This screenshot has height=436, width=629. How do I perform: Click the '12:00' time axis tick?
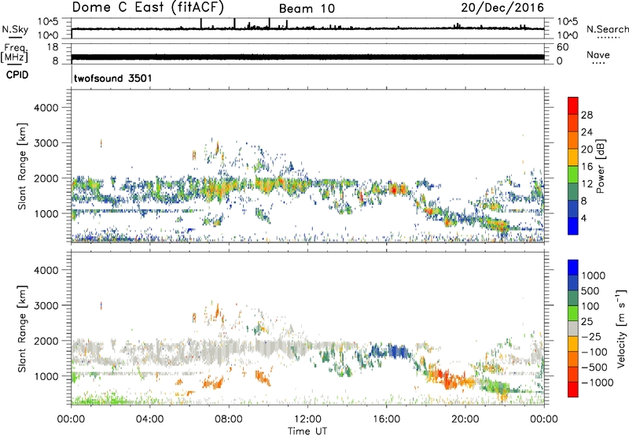click(307, 419)
